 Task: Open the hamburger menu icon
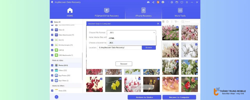[187, 2]
